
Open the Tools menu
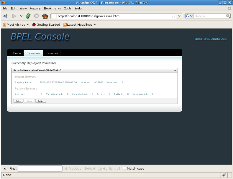(x=68, y=8)
